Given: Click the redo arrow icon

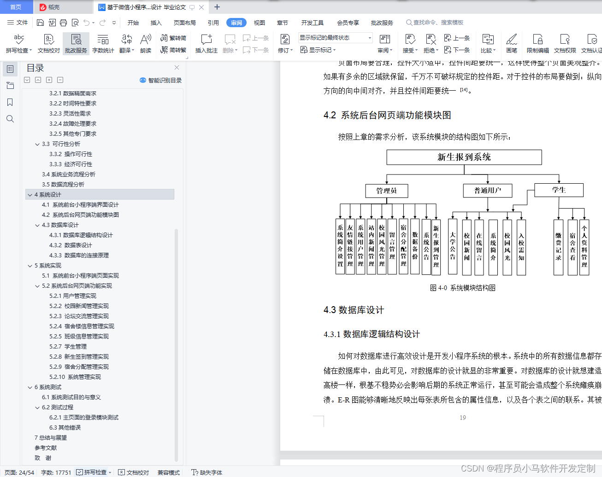Looking at the screenshot, I should pyautogui.click(x=102, y=23).
